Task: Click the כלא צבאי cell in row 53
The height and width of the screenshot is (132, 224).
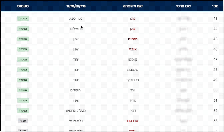Action: coord(76,121)
